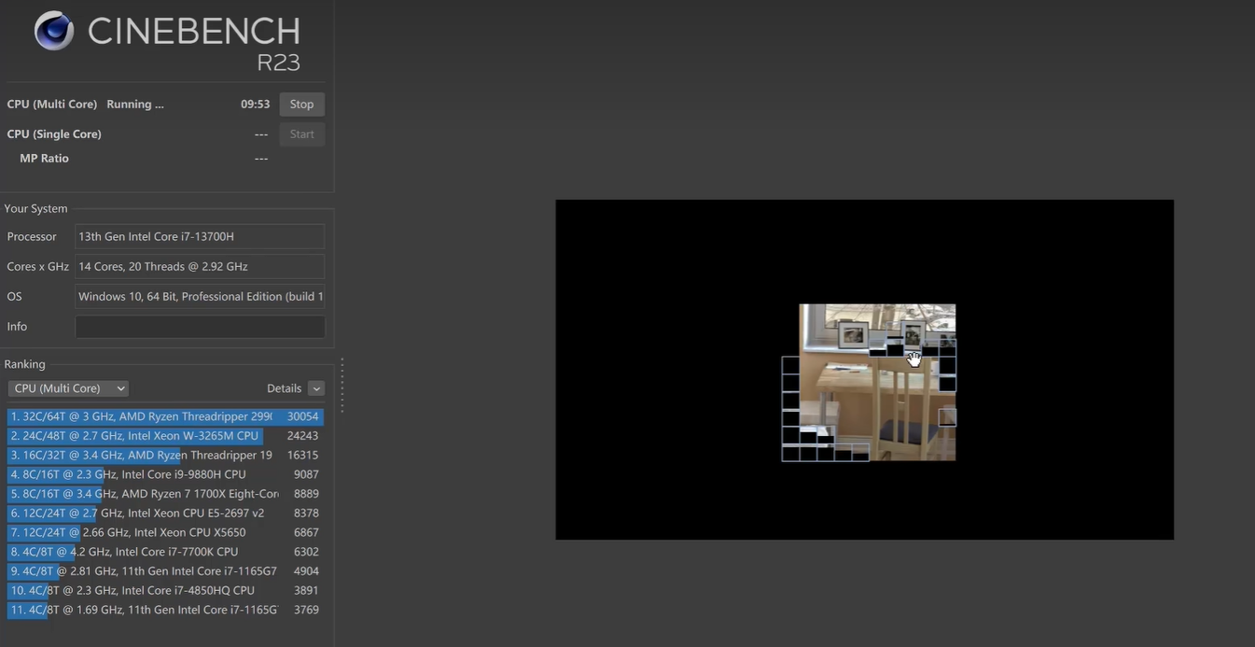Open the CPU (Multi Core) ranking dropdown
Screen dimensions: 1255x647
coord(68,388)
